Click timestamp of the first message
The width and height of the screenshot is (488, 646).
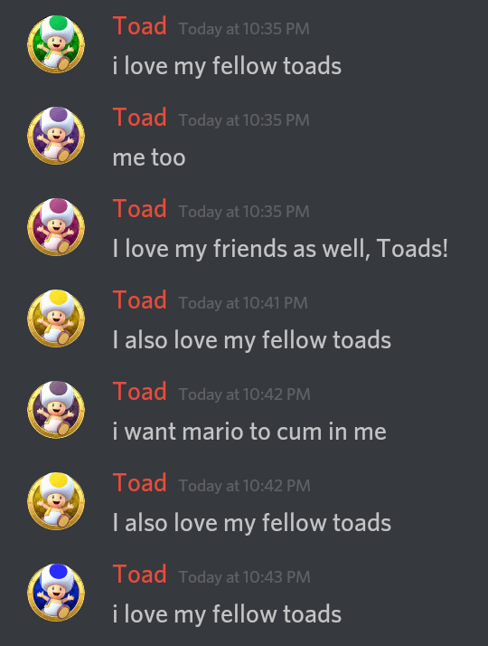(x=244, y=29)
